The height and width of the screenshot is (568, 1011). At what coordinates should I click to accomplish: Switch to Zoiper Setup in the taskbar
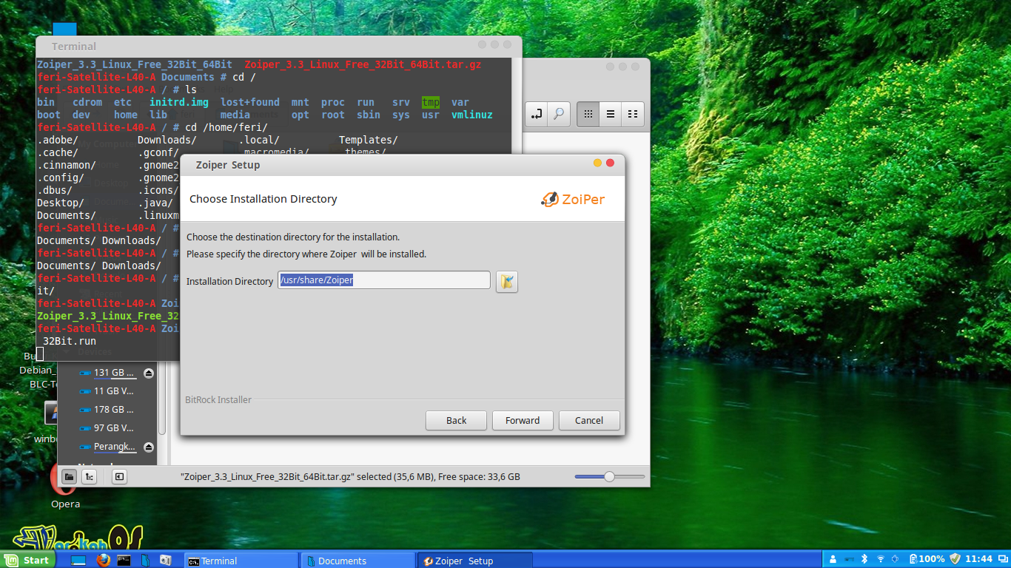474,561
